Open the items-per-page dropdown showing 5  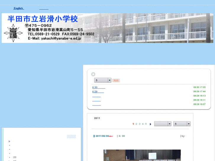(182, 124)
